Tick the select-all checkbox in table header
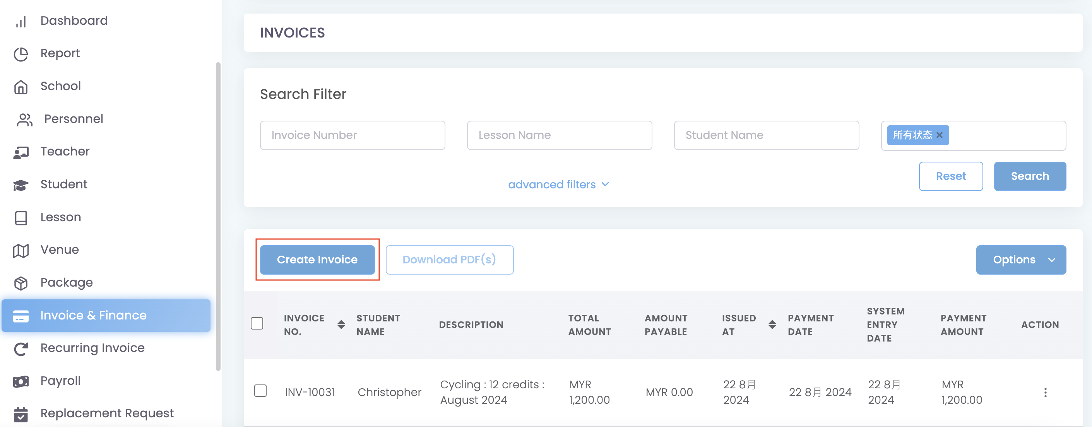The width and height of the screenshot is (1092, 427). click(x=257, y=324)
